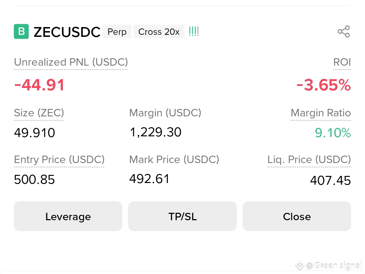This screenshot has width=365, height=274.
Task: Open the TP/SL settings button
Action: pyautogui.click(x=182, y=216)
